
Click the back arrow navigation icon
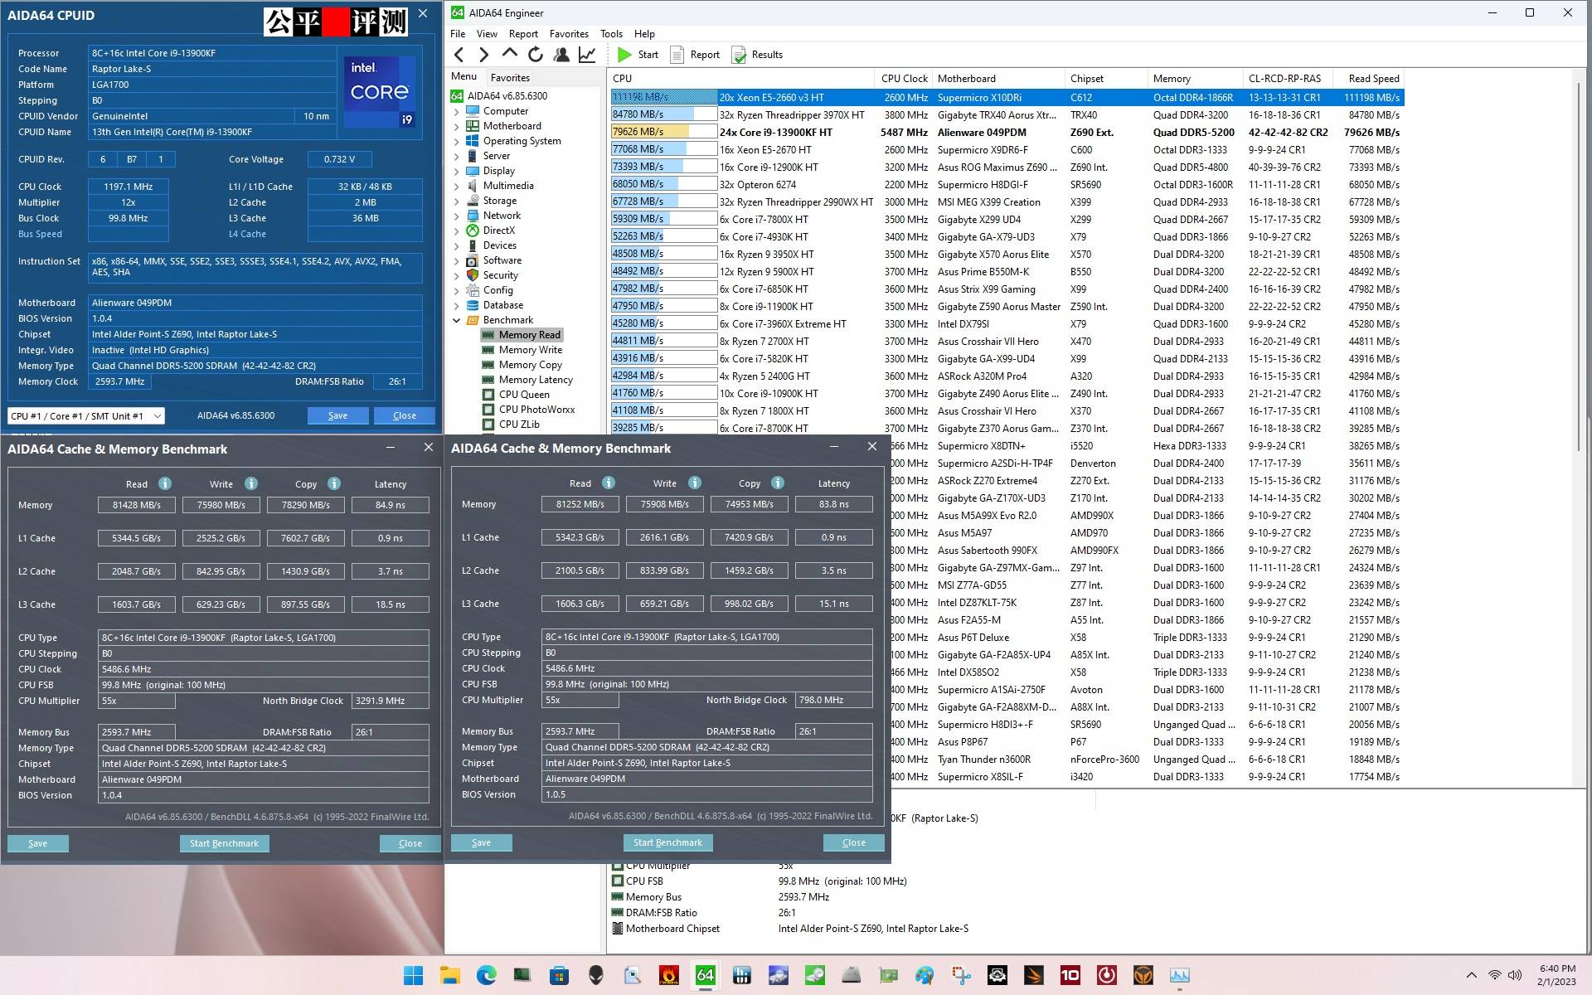tap(459, 54)
